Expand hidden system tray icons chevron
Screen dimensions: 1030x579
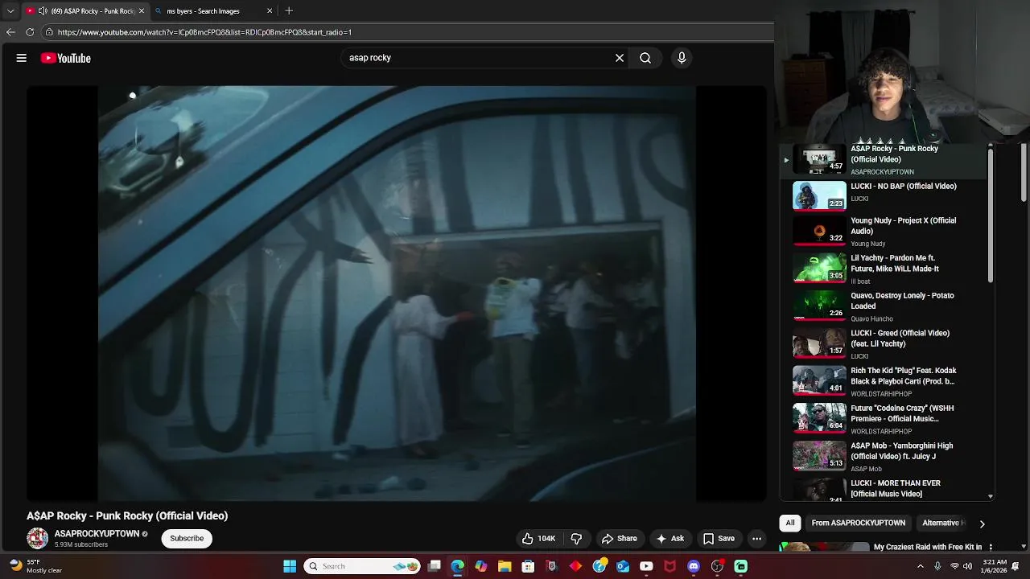click(921, 566)
